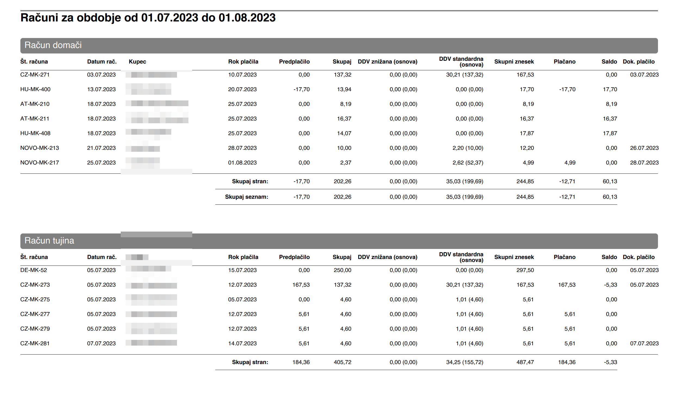Click invoice number DE-MK-52
Screen dimensions: 680x414
point(33,270)
